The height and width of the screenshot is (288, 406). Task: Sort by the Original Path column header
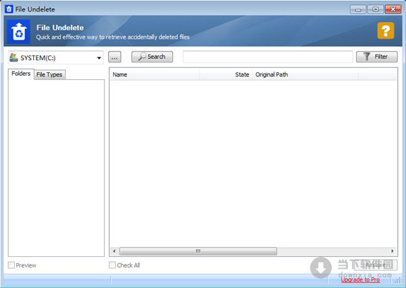pyautogui.click(x=305, y=74)
